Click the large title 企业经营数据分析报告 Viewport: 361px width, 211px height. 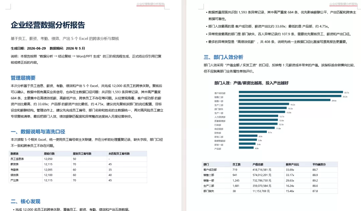48,25
